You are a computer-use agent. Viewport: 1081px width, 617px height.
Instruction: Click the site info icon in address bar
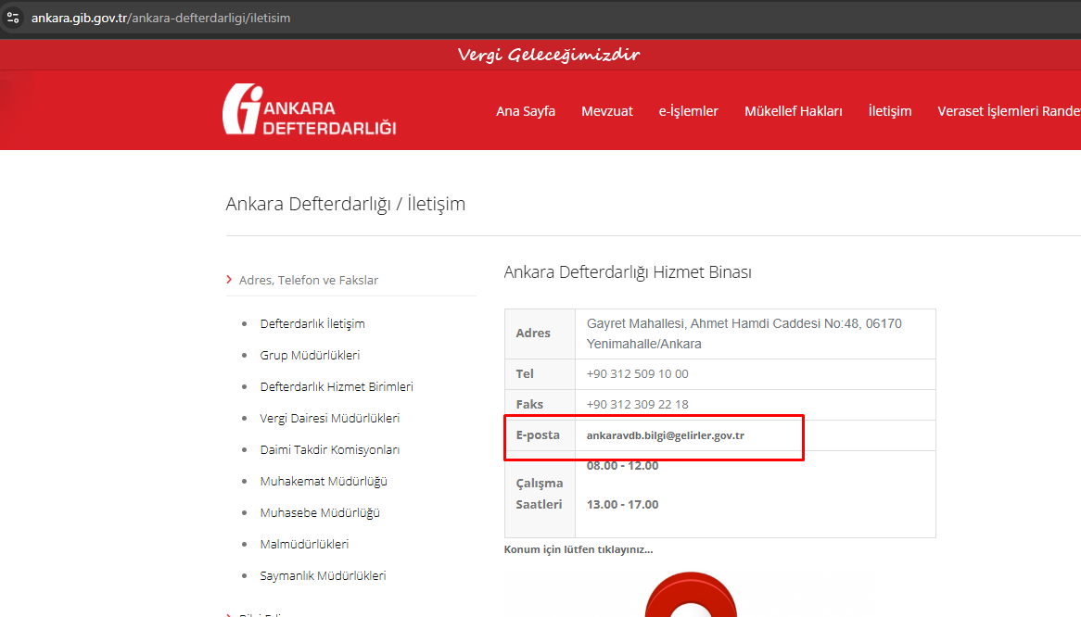click(13, 18)
